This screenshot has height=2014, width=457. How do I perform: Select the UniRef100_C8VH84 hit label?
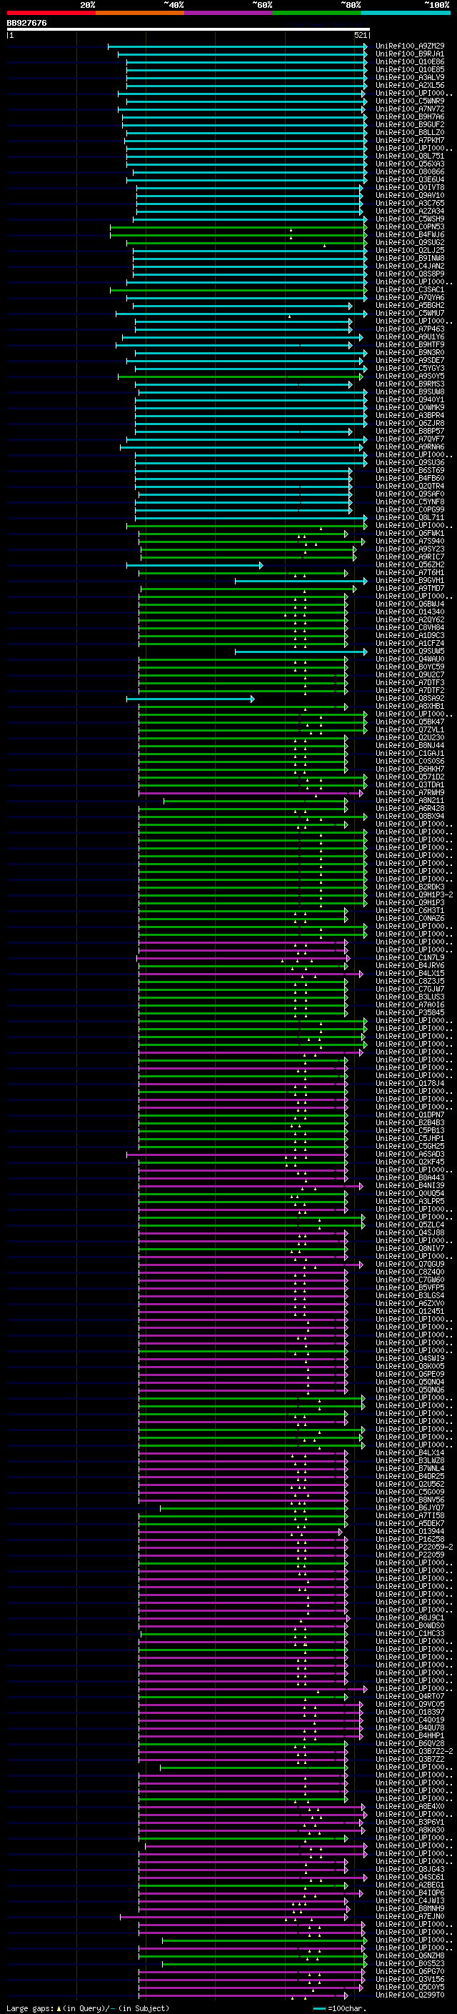[410, 627]
